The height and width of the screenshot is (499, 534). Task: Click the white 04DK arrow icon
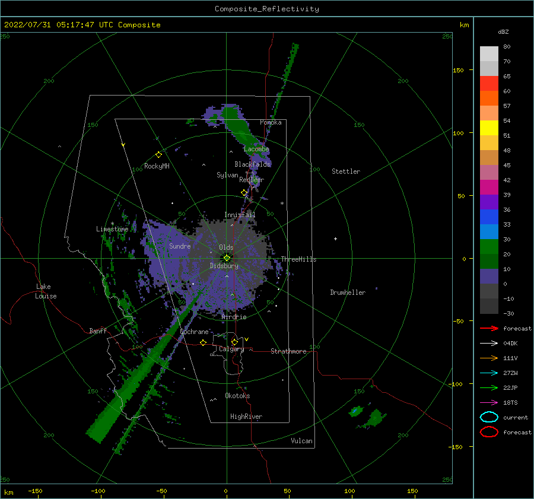click(489, 344)
